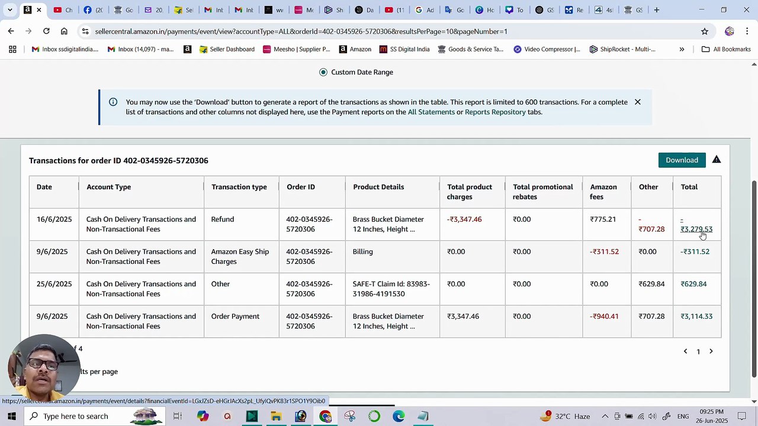Viewport: 758px width, 426px height.
Task: Go to next results page arrow
Action: pyautogui.click(x=711, y=351)
